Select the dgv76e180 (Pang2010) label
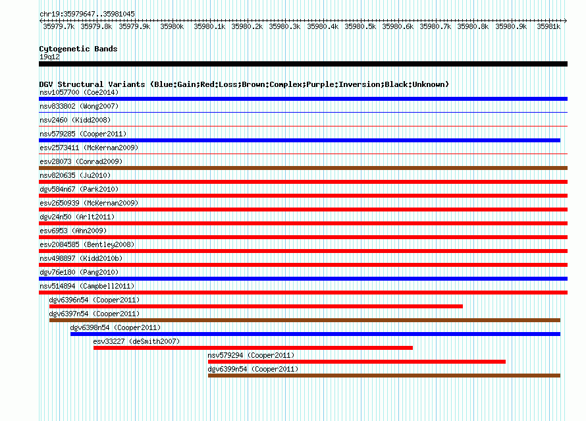The height and width of the screenshot is (421, 586). [x=79, y=272]
